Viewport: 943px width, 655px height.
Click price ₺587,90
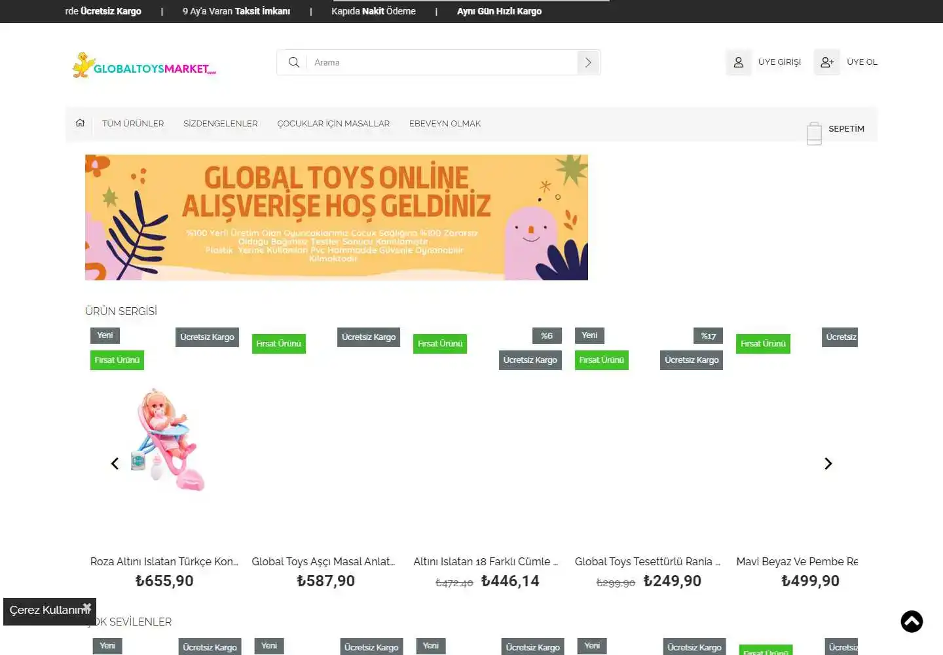[x=325, y=581]
